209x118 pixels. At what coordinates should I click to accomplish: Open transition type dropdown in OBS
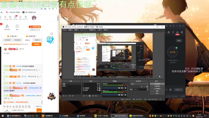139,84
